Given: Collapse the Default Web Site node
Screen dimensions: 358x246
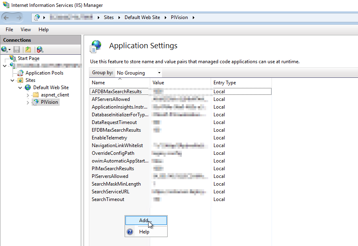Looking at the screenshot, I should [x=19, y=87].
